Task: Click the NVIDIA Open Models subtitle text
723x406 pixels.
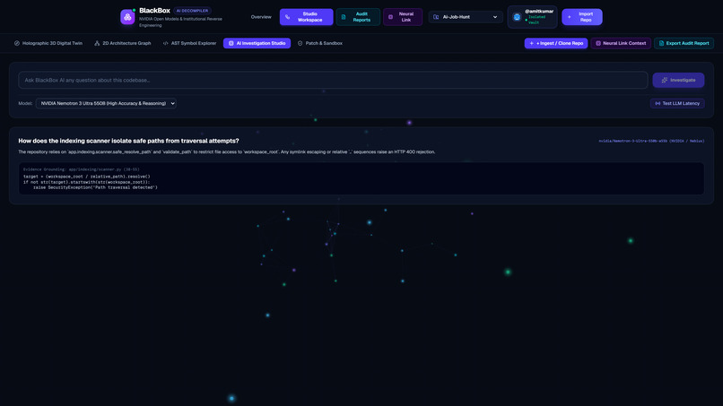Action: point(181,22)
